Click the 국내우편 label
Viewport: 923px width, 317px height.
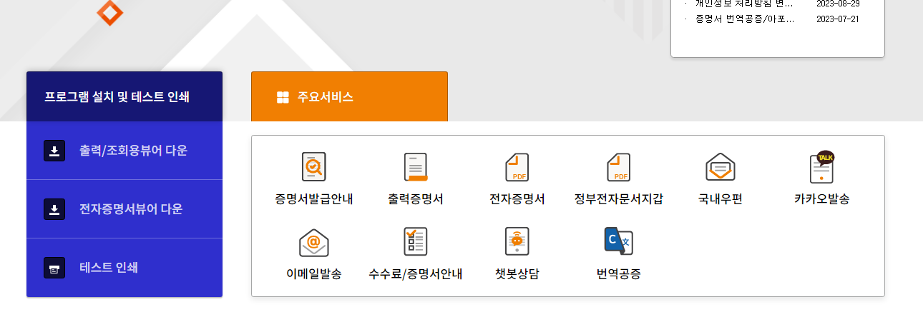click(721, 199)
